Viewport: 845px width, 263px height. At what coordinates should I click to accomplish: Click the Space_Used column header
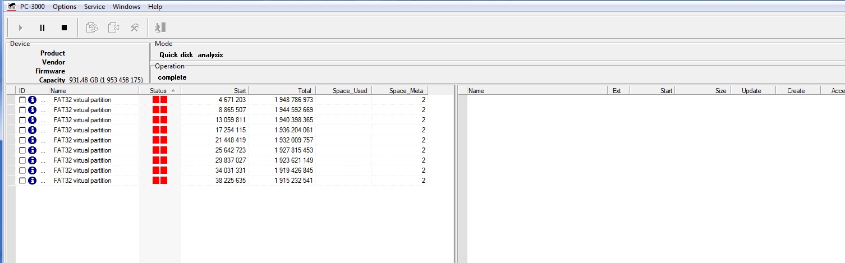[343, 90]
